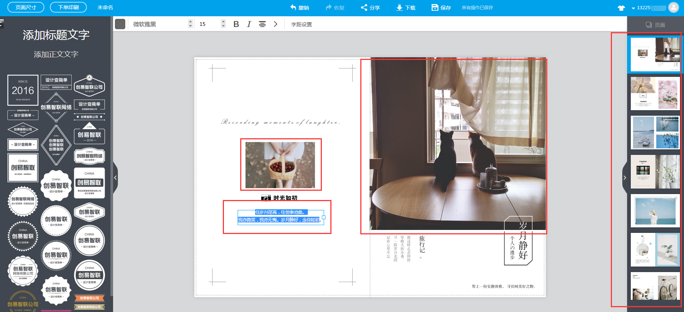Open the text color swatch
This screenshot has height=312, width=684.
pos(120,24)
